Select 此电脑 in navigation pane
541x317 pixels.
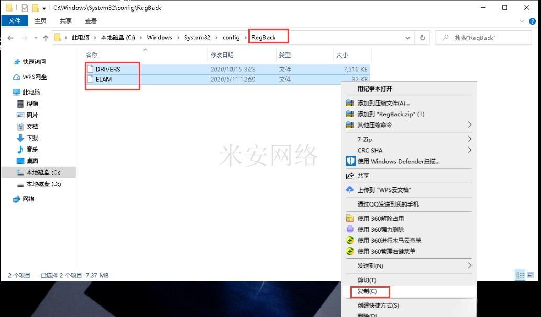[x=31, y=92]
